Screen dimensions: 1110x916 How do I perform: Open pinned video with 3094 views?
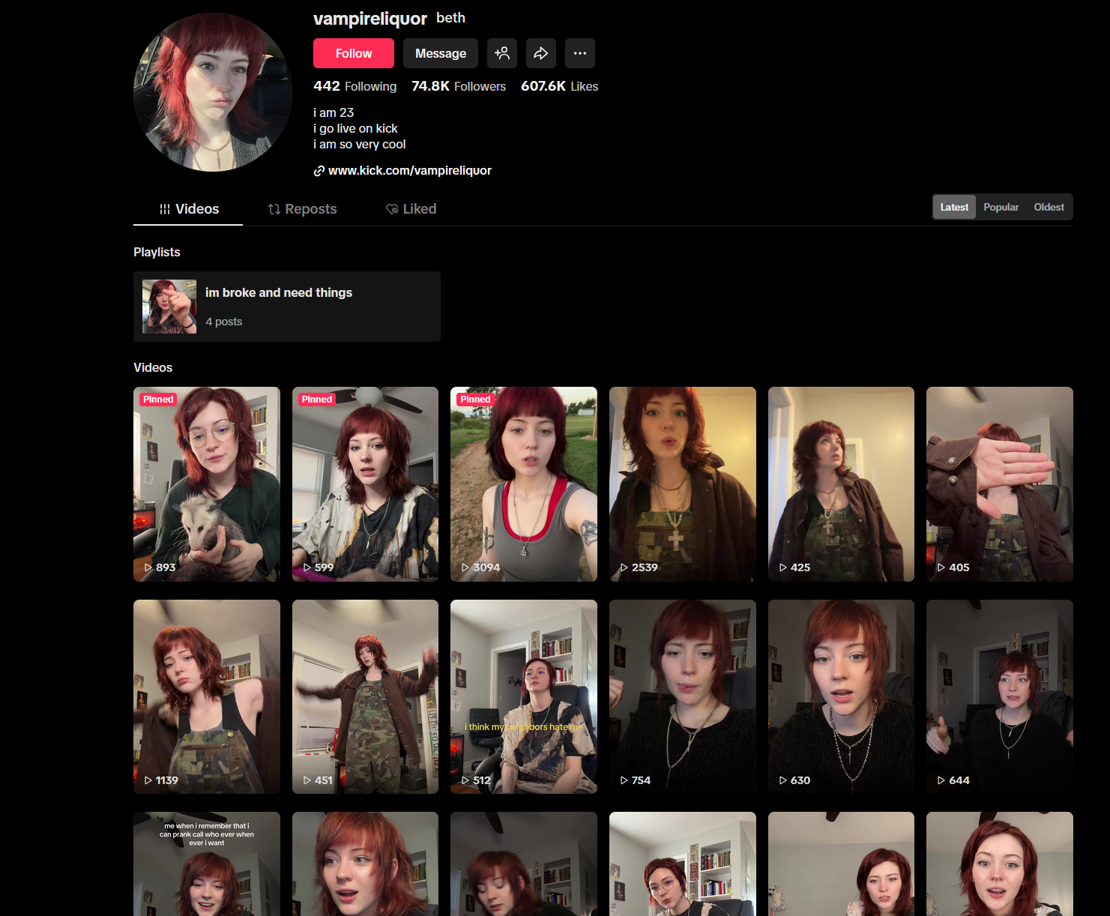(x=524, y=484)
